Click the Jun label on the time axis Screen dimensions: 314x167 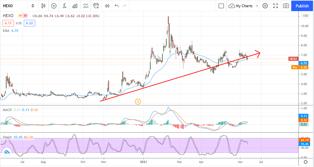(x=239, y=162)
